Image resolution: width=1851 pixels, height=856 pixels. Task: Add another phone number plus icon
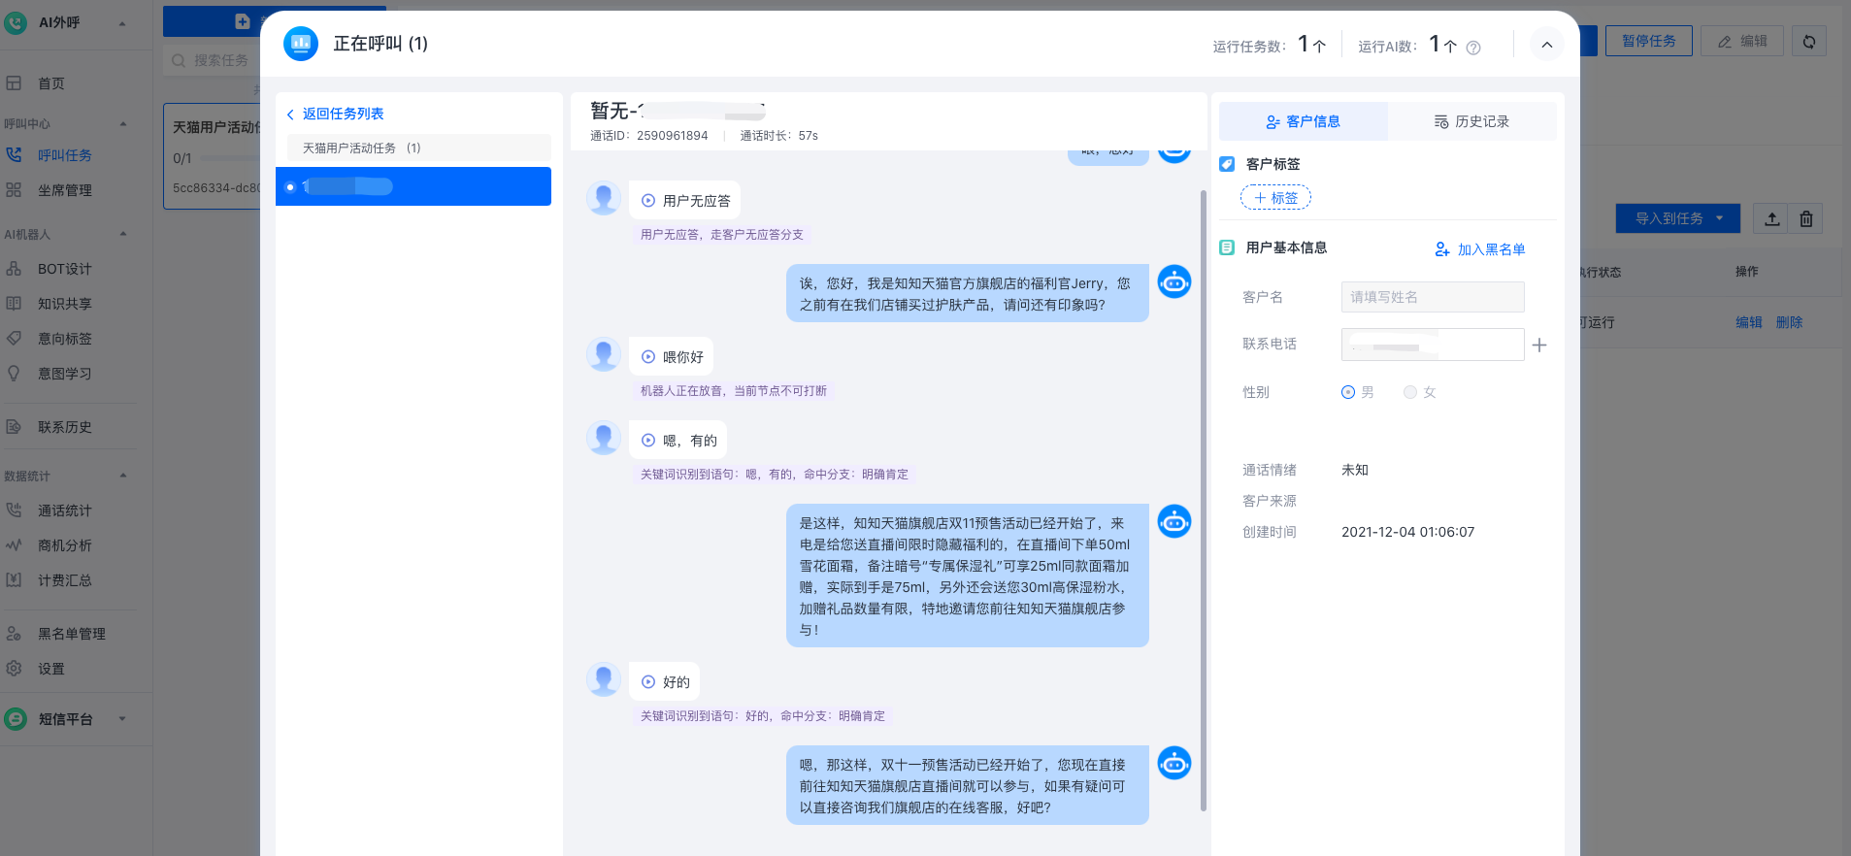pyautogui.click(x=1539, y=345)
